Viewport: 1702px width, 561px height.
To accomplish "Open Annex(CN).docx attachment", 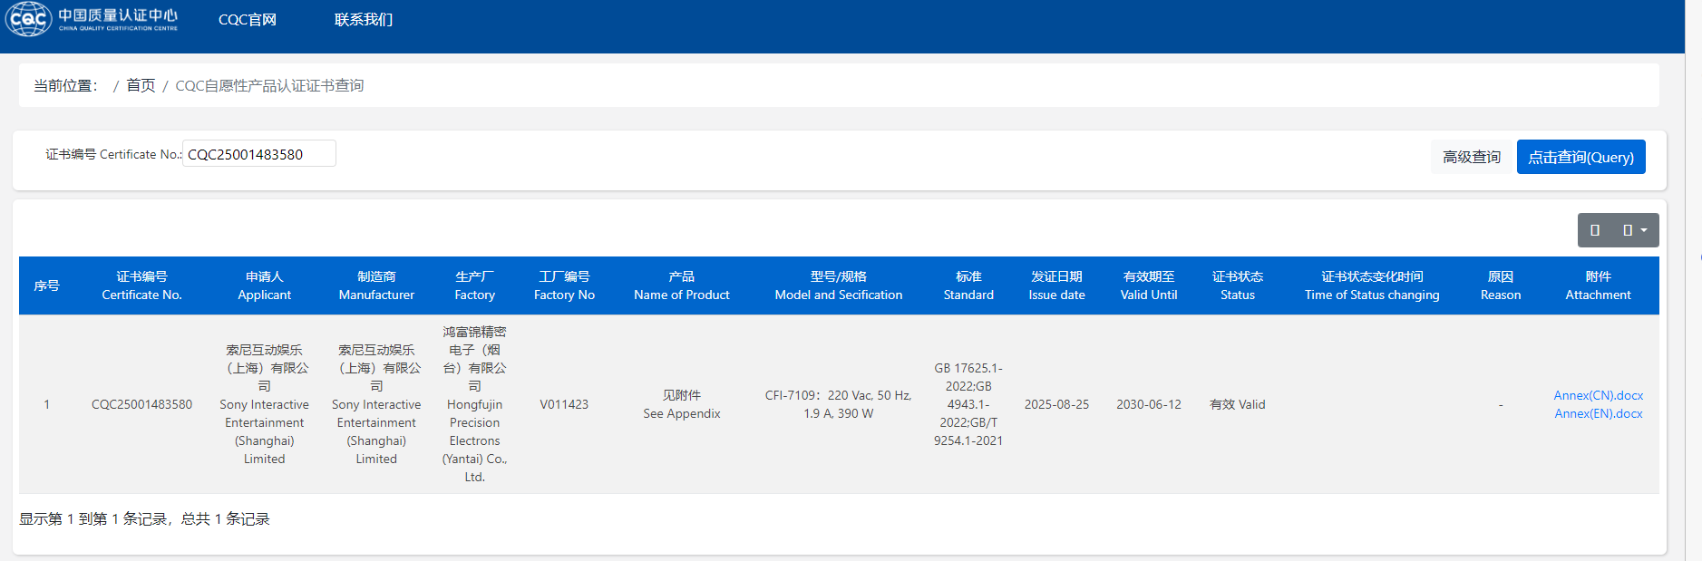I will coord(1598,395).
